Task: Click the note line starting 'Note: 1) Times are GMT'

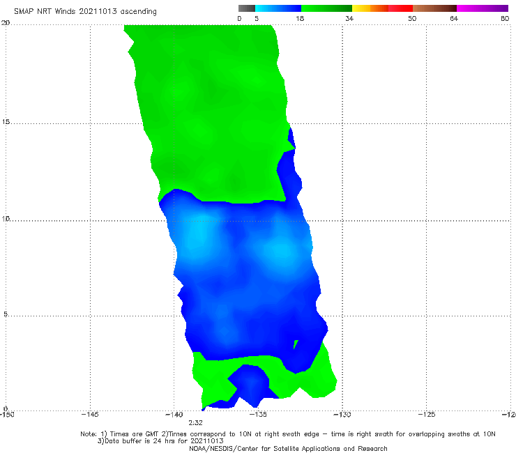Action: point(288,434)
